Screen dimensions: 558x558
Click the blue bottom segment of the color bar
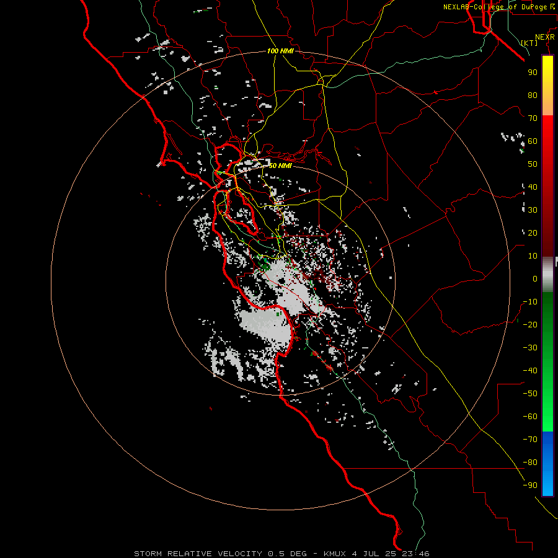[547, 464]
